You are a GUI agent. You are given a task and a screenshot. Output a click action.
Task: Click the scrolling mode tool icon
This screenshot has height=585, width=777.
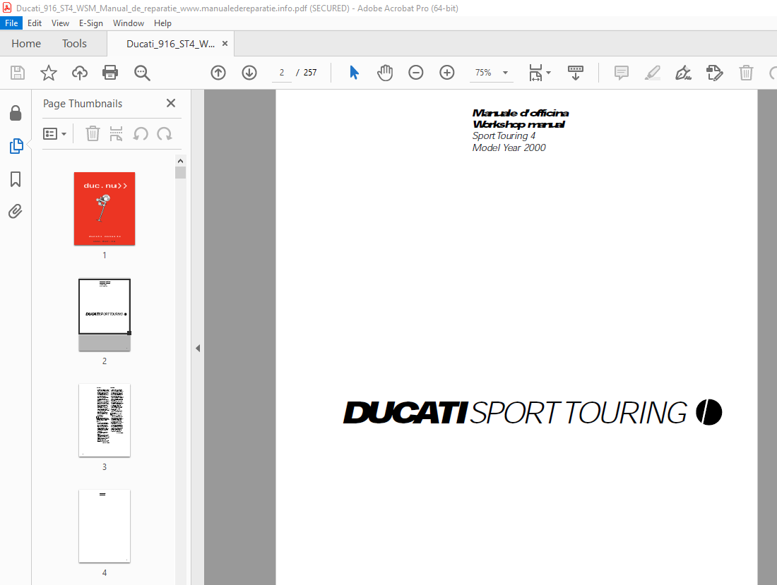tap(575, 73)
